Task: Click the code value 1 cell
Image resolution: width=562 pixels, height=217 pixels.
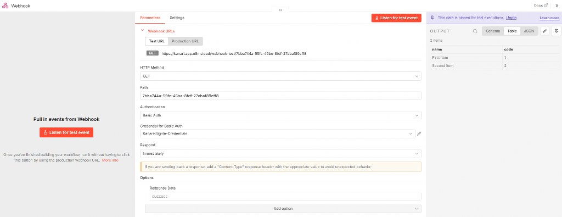Action: [531, 57]
